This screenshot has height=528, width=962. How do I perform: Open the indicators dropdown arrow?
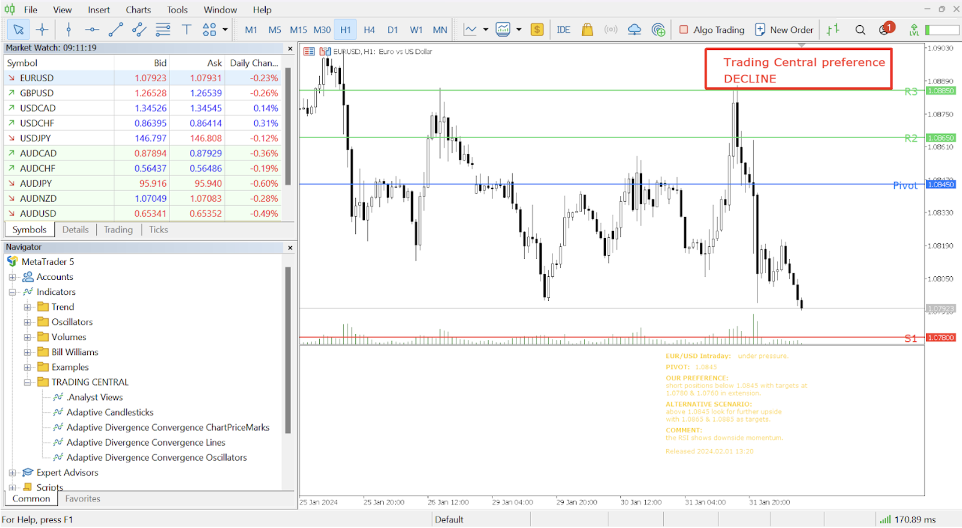pyautogui.click(x=519, y=29)
